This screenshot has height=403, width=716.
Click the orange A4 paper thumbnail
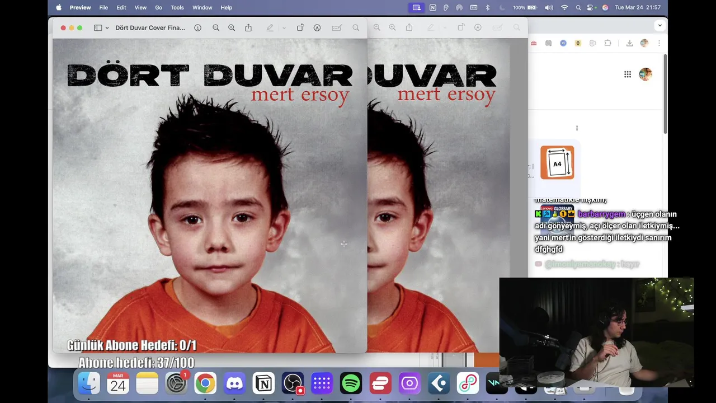557,163
